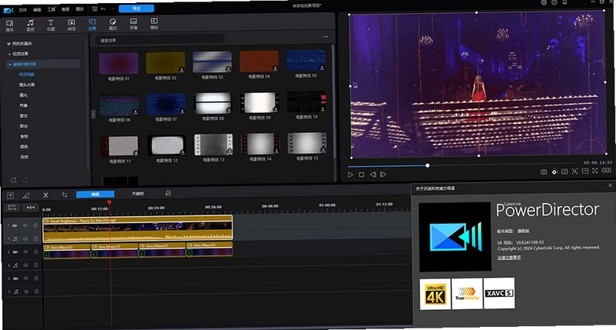Take a preview snapshot with camera icon
Image resolution: width=616 pixels, height=330 pixels.
[x=544, y=172]
